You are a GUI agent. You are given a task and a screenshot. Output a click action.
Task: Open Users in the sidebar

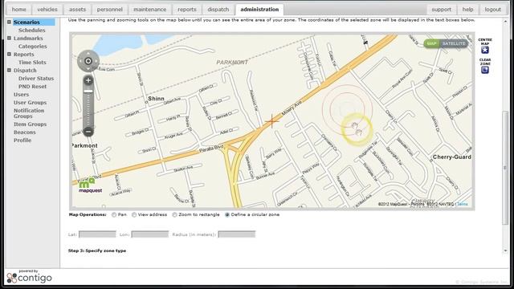click(x=22, y=95)
